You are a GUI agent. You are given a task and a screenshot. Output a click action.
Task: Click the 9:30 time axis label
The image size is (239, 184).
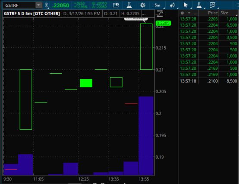pos(8,179)
